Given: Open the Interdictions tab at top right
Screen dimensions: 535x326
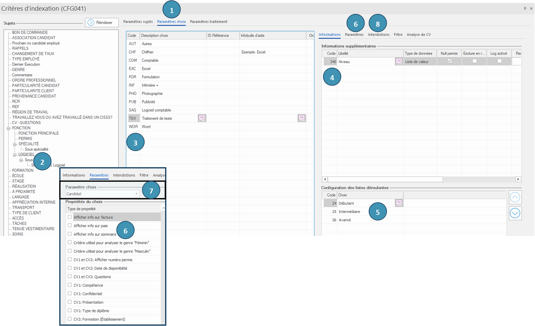Looking at the screenshot, I should (379, 35).
